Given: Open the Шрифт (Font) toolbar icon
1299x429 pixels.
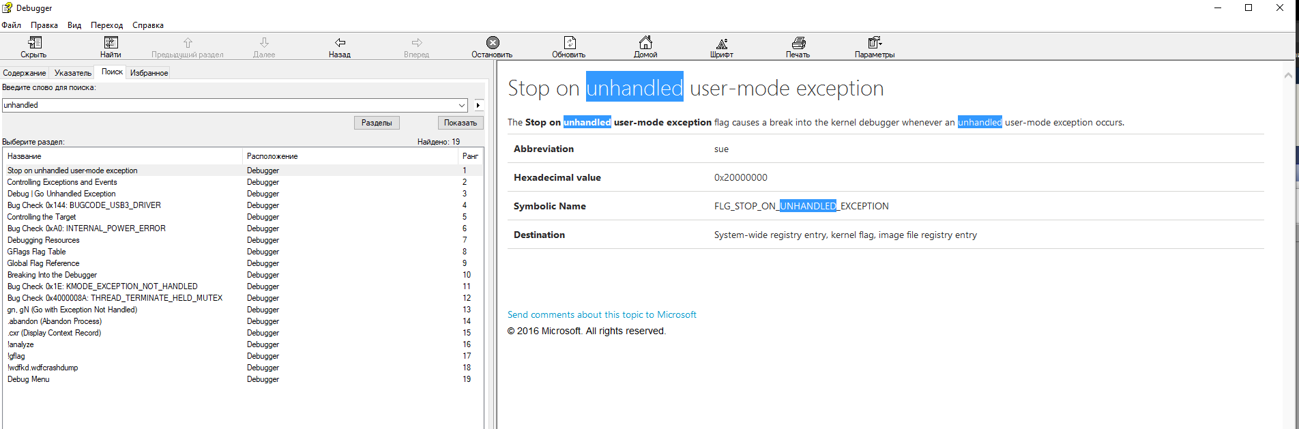Looking at the screenshot, I should pos(722,44).
